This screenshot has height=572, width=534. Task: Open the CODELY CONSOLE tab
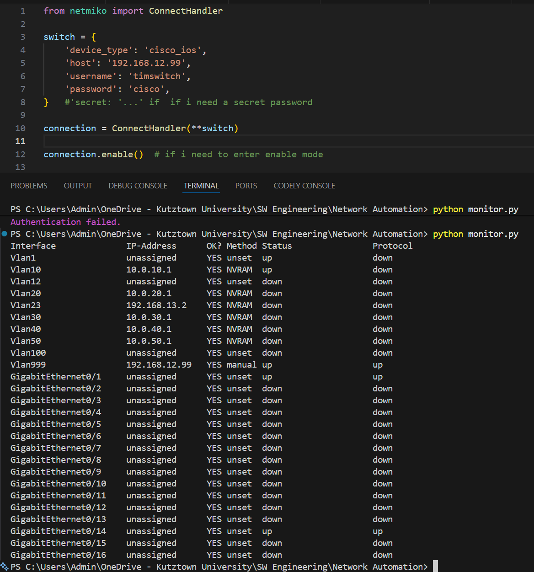(304, 186)
